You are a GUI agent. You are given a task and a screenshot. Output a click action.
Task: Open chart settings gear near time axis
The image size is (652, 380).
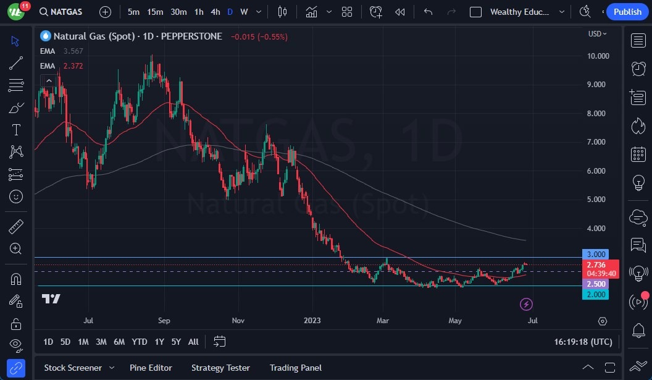(603, 321)
